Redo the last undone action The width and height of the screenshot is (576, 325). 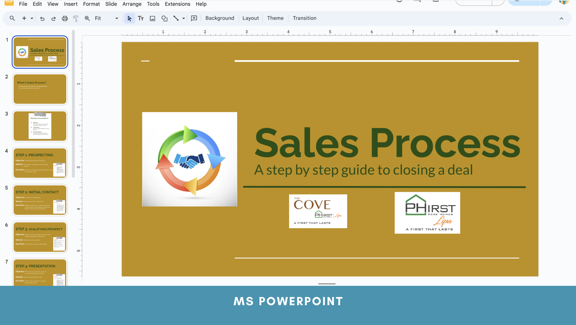(x=54, y=18)
